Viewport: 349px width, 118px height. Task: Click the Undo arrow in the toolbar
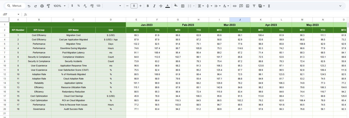29,6
